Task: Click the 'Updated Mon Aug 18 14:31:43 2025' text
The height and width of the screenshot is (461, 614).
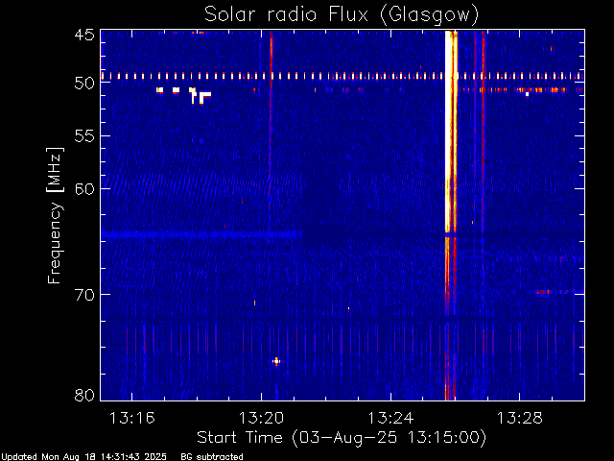Action: point(84,457)
